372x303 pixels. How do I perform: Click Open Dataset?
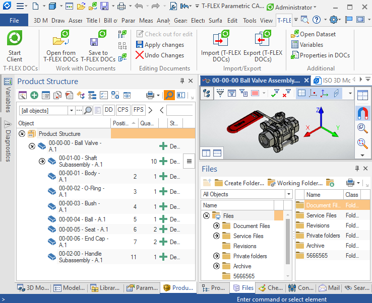tap(313, 34)
